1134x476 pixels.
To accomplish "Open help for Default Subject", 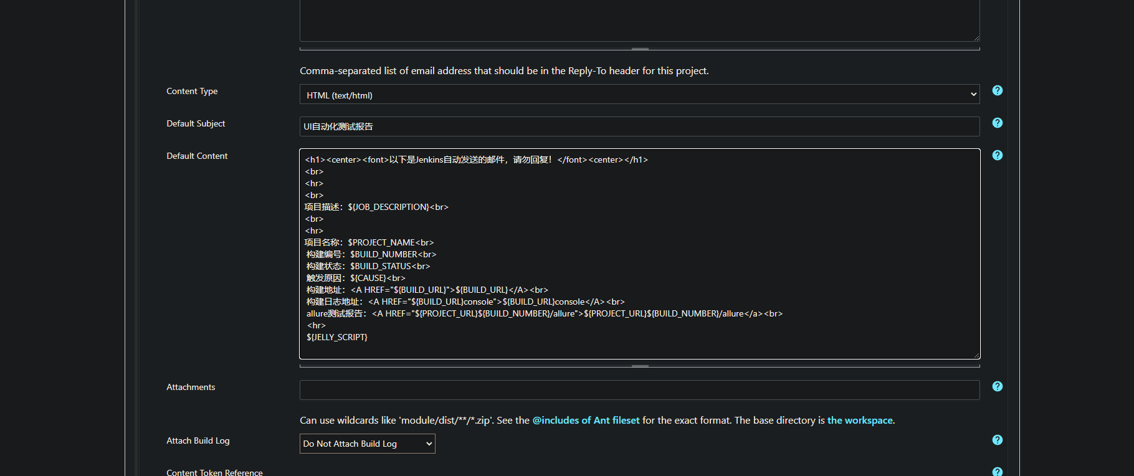I will 998,123.
